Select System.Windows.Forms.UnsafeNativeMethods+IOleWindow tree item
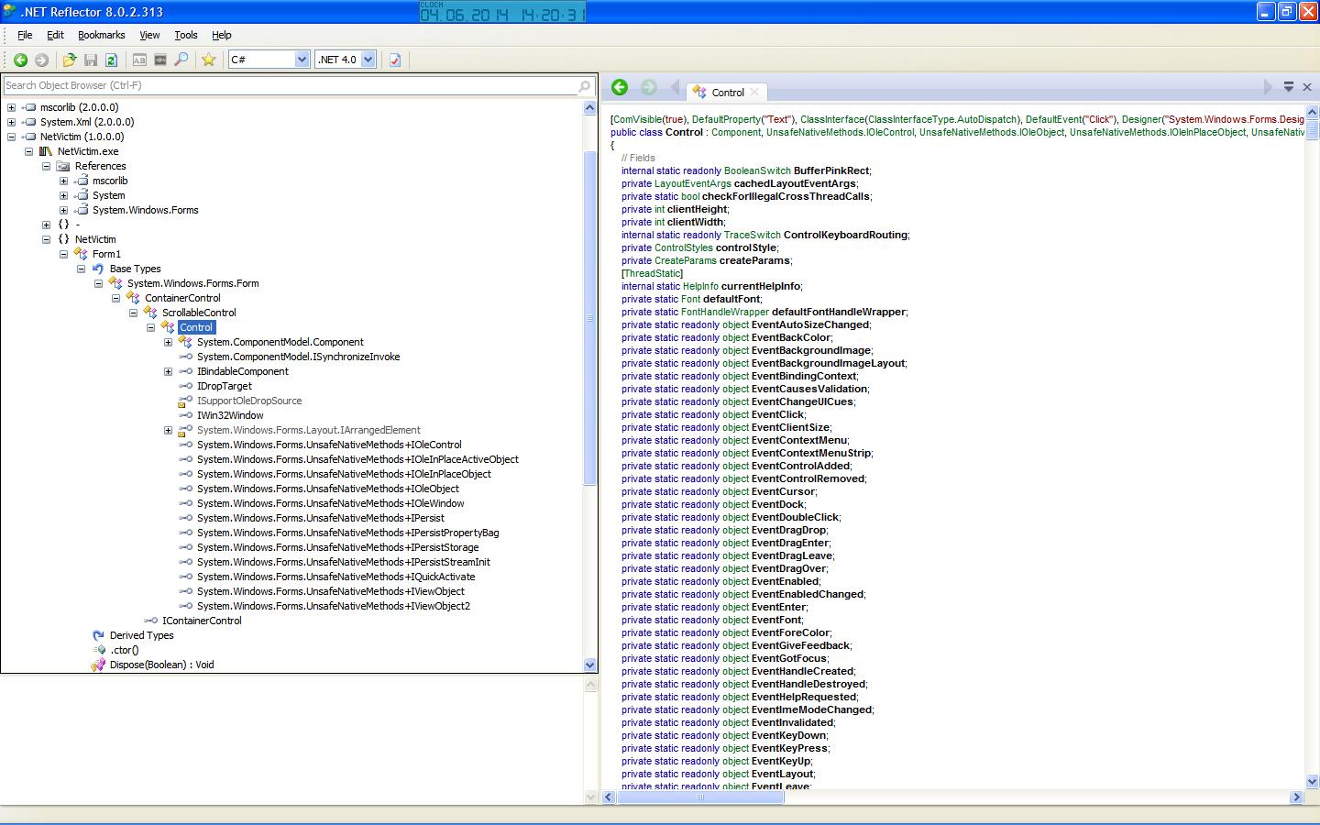The width and height of the screenshot is (1320, 825). (x=330, y=503)
